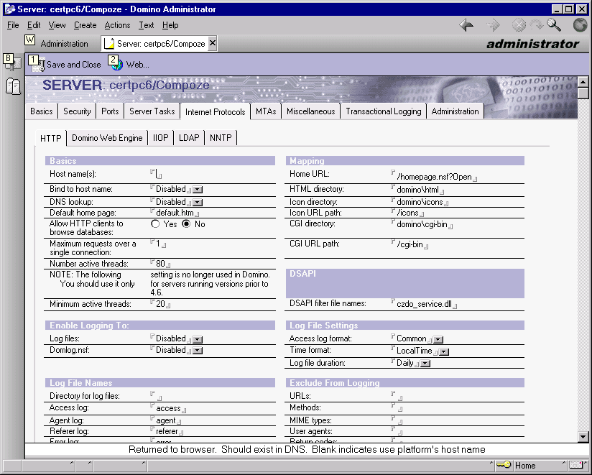Open Log files dropdown arrow
Image resolution: width=592 pixels, height=475 pixels.
(198, 339)
